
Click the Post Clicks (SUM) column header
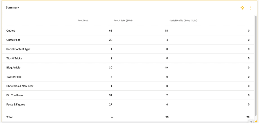123,21
